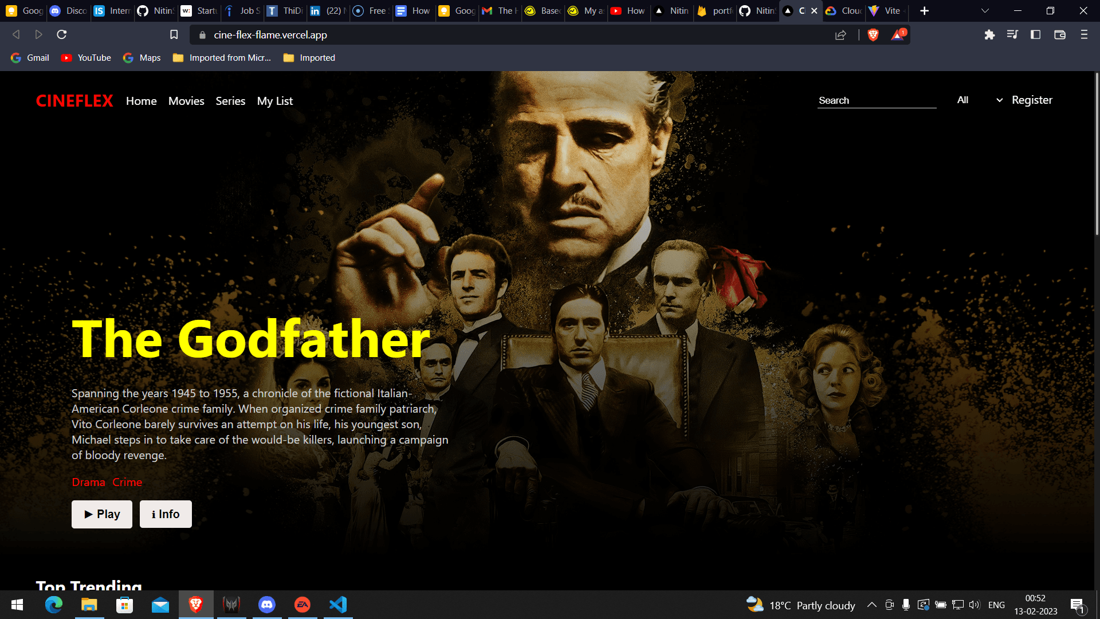Focus the Search input field
This screenshot has height=619, width=1100.
(877, 100)
